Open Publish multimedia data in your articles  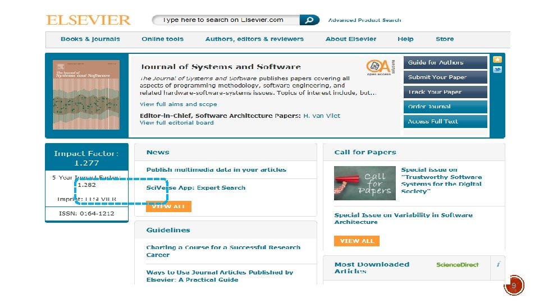216,169
